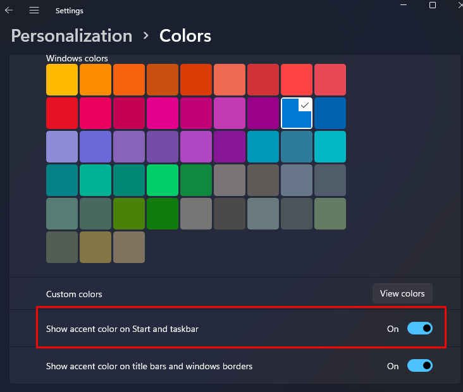Image resolution: width=463 pixels, height=392 pixels.
Task: Maximize the Settings window
Action: coord(433,5)
